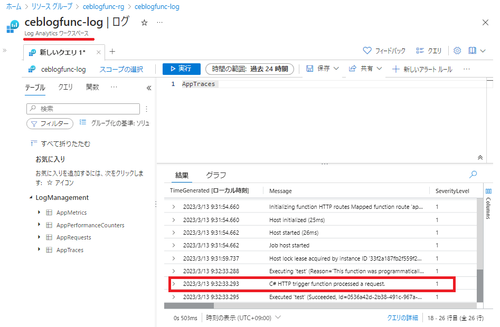This screenshot has width=500, height=327.
Task: Open the vertical dots menu beside search
Action: click(x=146, y=109)
